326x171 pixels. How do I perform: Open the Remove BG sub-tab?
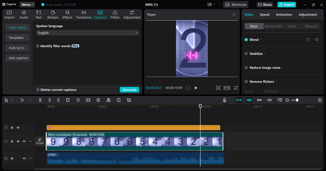tap(273, 26)
